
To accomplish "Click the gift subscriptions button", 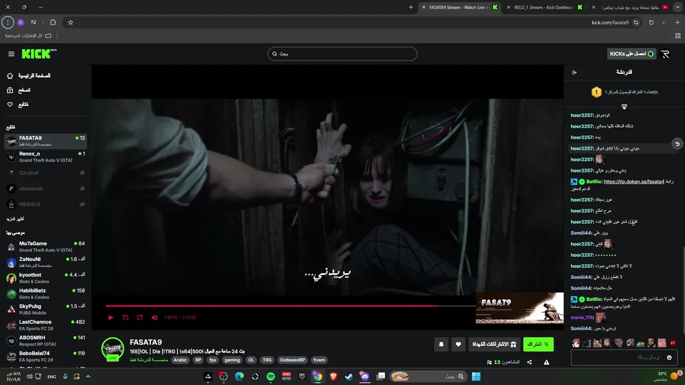I will coord(494,344).
